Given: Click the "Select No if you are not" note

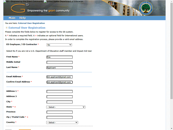Looking at the screenshot, I should click(49, 51).
